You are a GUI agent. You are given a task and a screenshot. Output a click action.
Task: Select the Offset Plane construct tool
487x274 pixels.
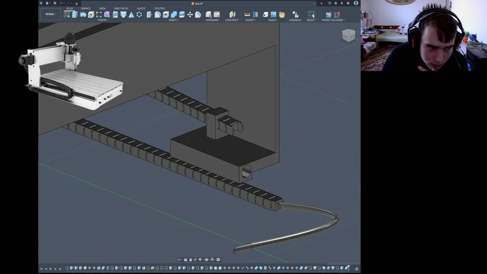(x=232, y=14)
